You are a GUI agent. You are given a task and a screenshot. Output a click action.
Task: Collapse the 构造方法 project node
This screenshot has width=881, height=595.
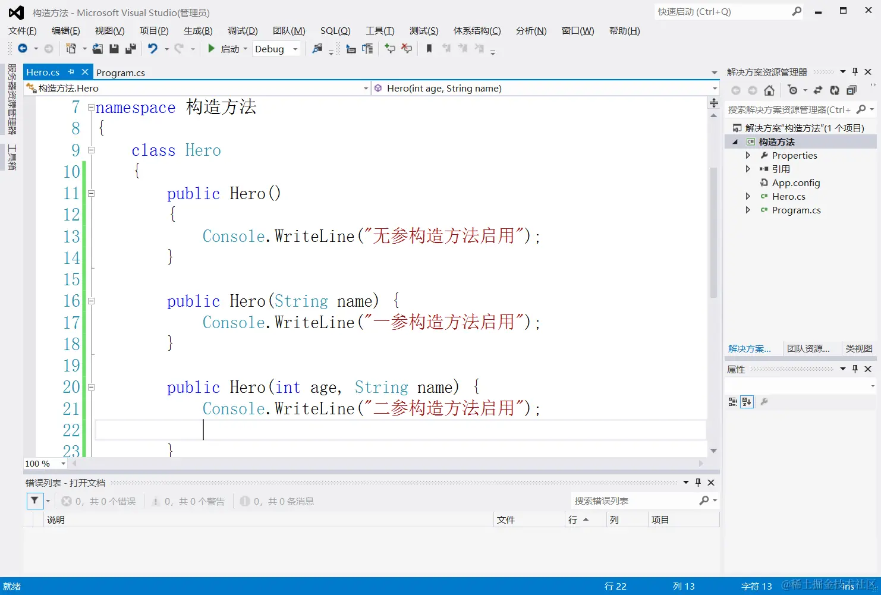[735, 141]
